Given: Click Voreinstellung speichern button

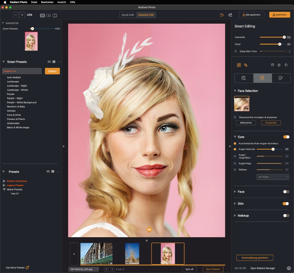Looking at the screenshot, I should click(x=255, y=258).
